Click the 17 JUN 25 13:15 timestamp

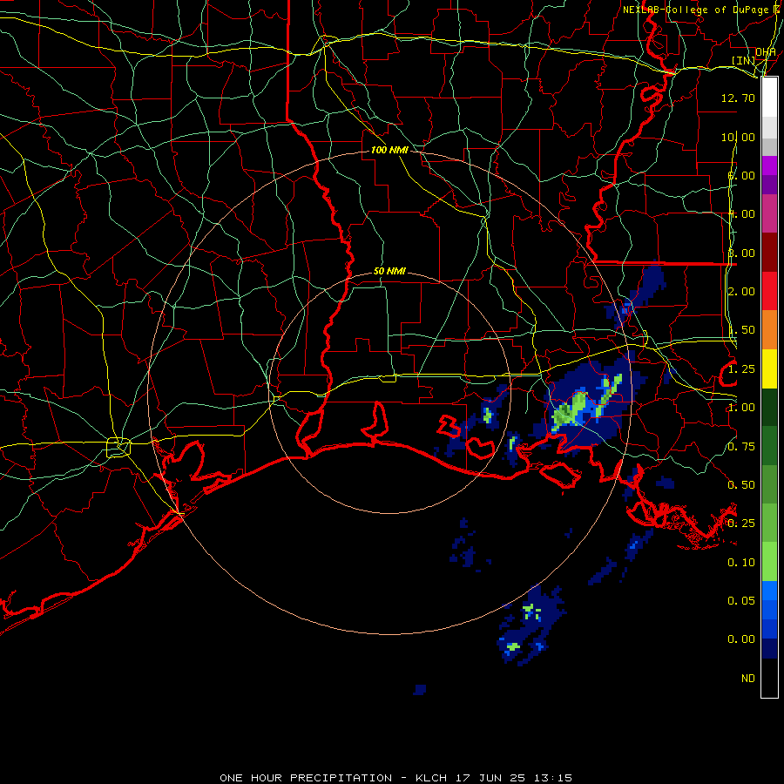513,778
